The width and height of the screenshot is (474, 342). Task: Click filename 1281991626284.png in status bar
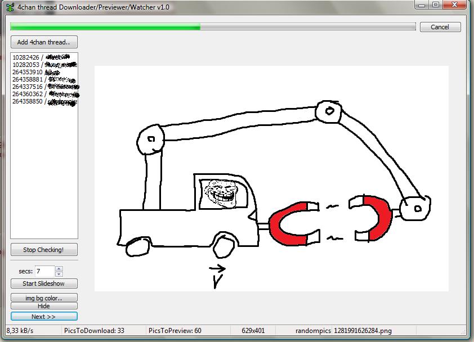[x=363, y=331]
